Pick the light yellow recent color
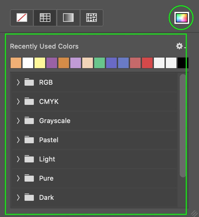The height and width of the screenshot is (217, 199). tap(40, 63)
